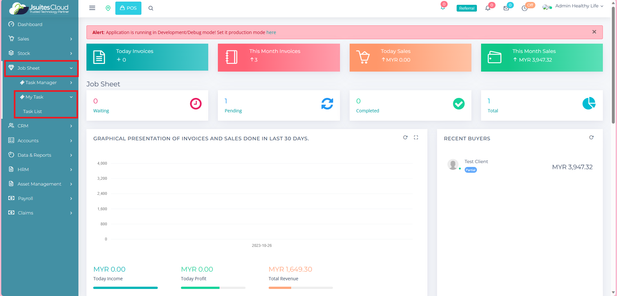
Task: Dismiss the debug mode alert
Action: click(594, 32)
